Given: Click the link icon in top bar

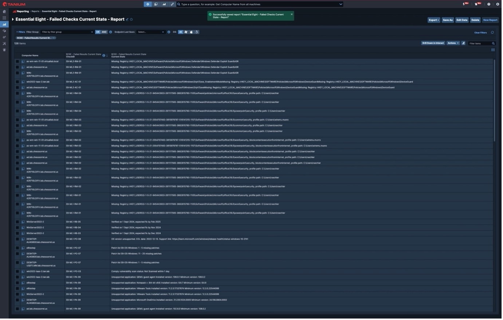Looking at the screenshot, I should 173,4.
